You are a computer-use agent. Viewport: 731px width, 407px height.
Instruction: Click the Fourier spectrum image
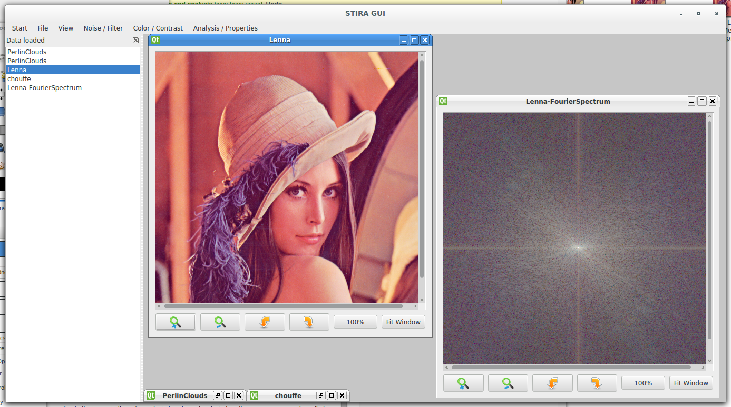coord(574,238)
